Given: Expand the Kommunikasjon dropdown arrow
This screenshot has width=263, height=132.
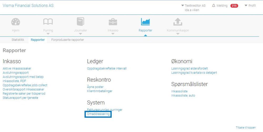Looking at the screenshot, I should coord(178,34).
